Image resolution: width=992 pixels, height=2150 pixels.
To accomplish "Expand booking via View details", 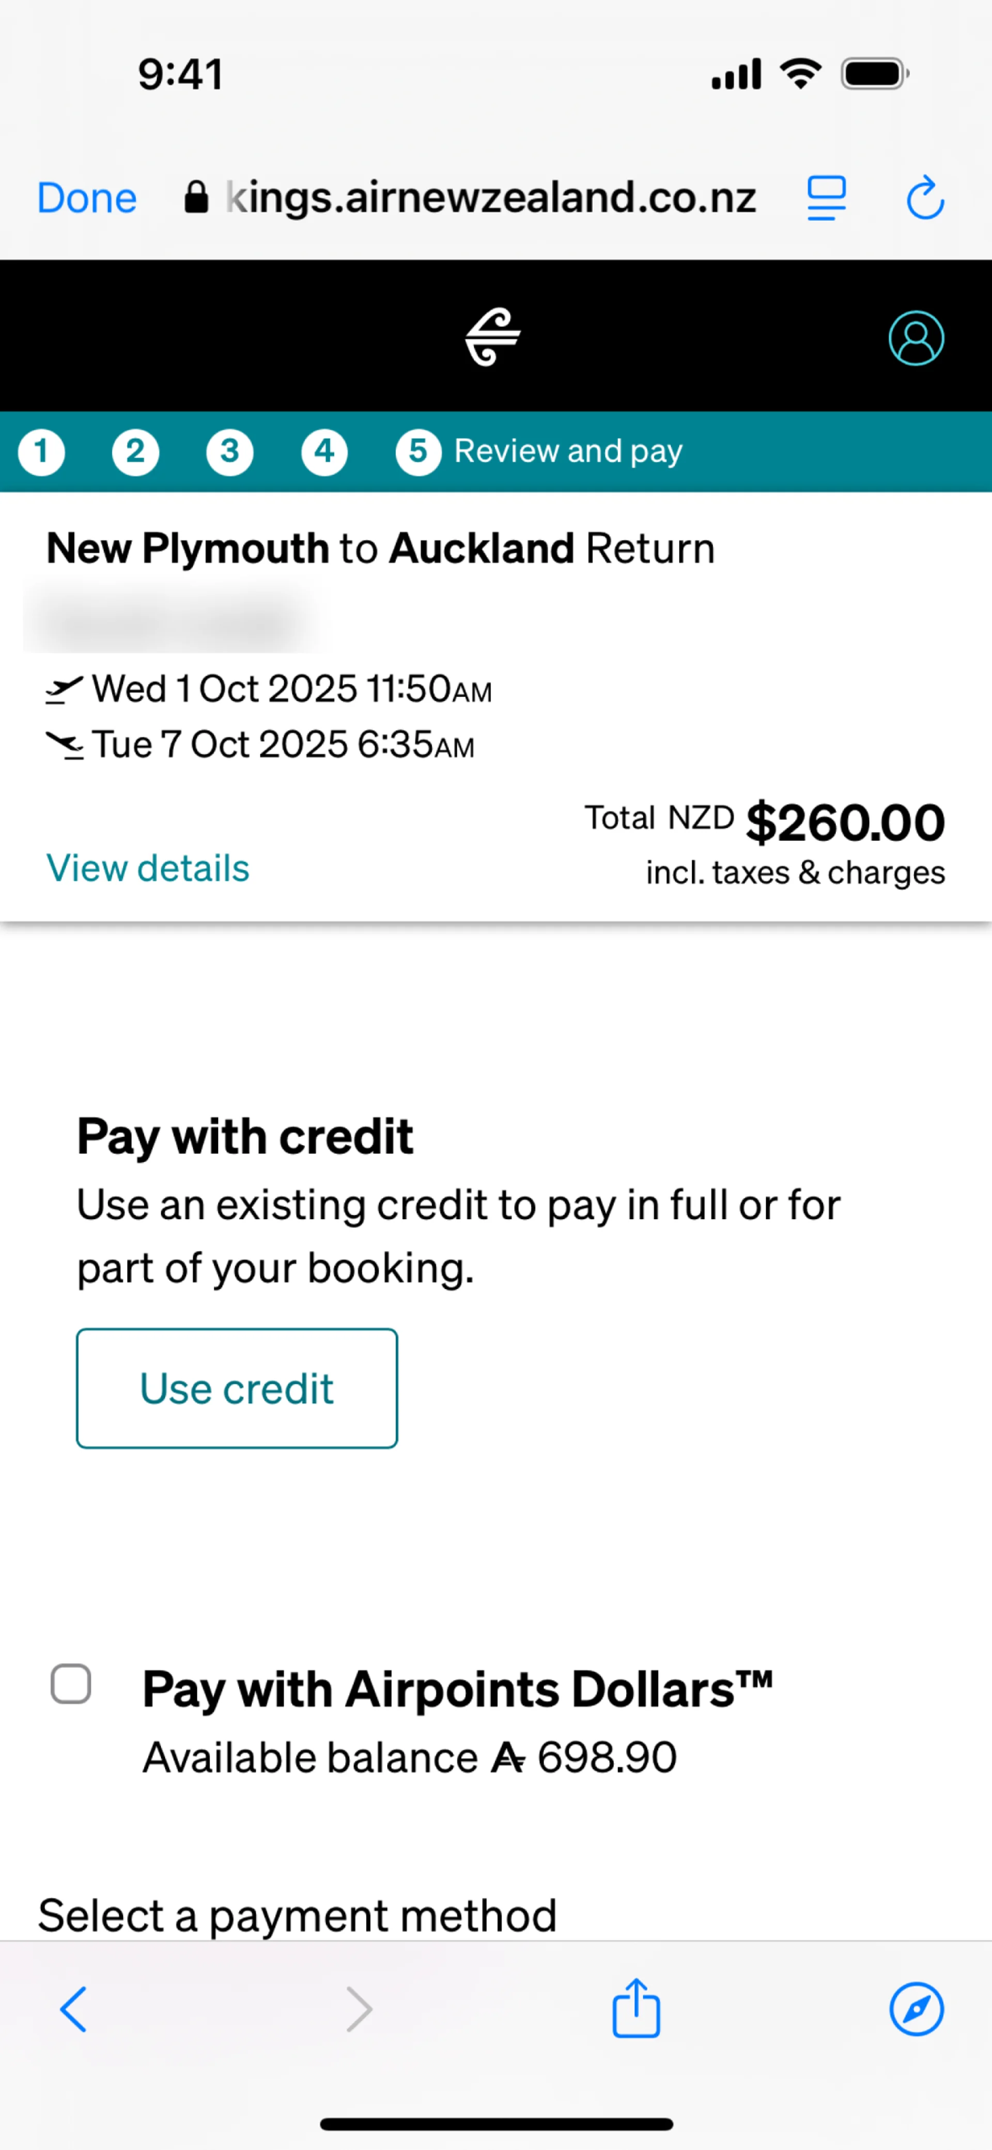I will tap(148, 868).
